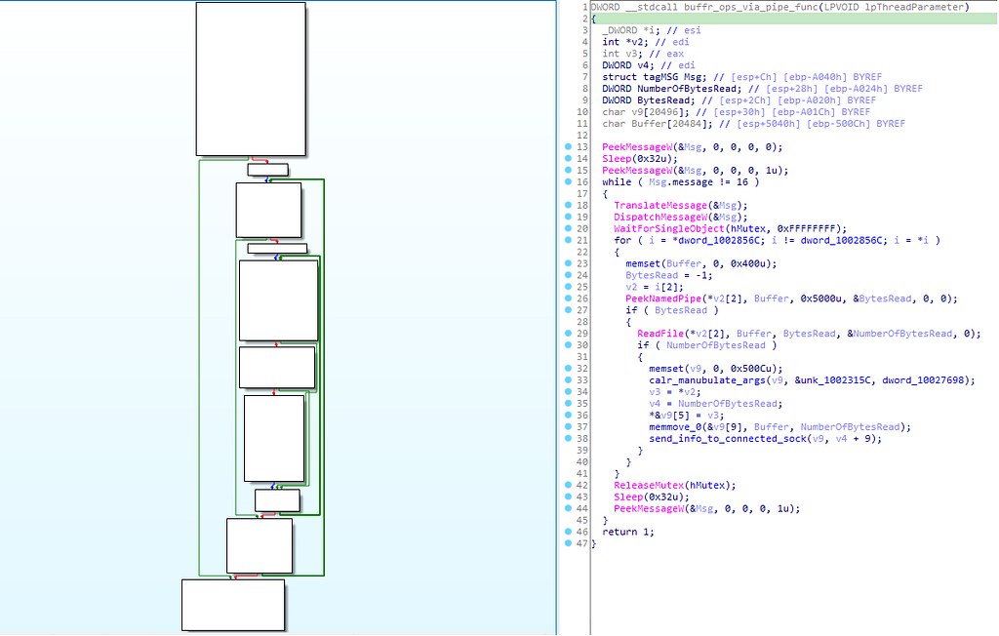The width and height of the screenshot is (999, 636).
Task: Select DWORD NumberOfBytesRead declaration on line 8
Action: (672, 89)
